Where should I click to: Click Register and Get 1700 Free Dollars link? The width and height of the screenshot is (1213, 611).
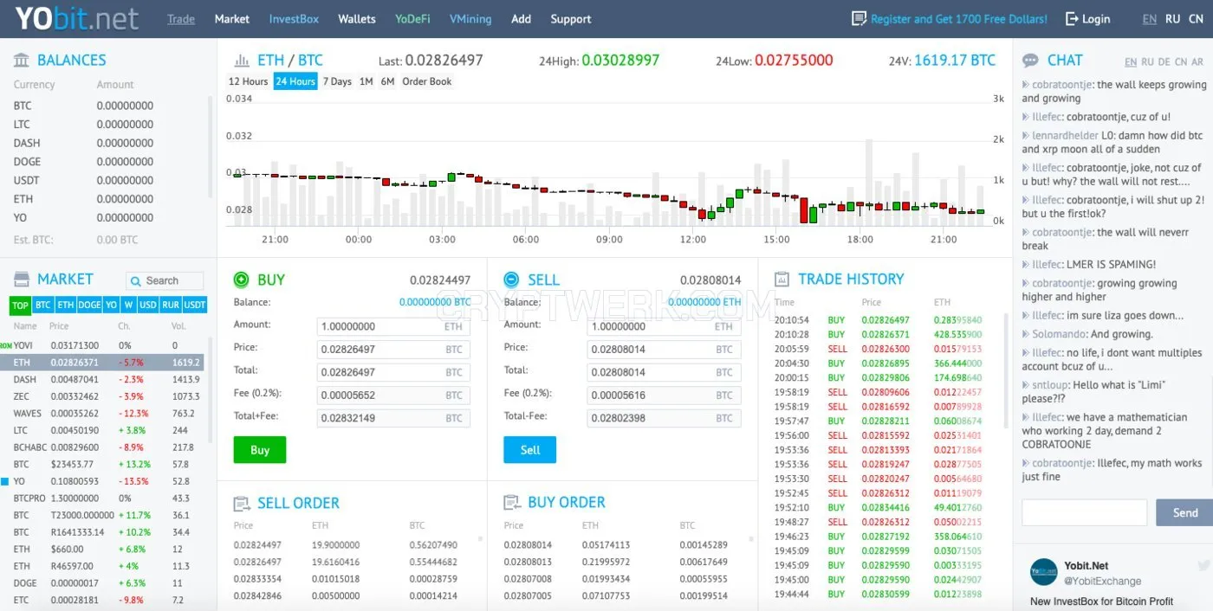958,18
